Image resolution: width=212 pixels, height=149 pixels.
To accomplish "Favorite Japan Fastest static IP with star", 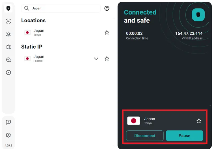I will click(107, 59).
